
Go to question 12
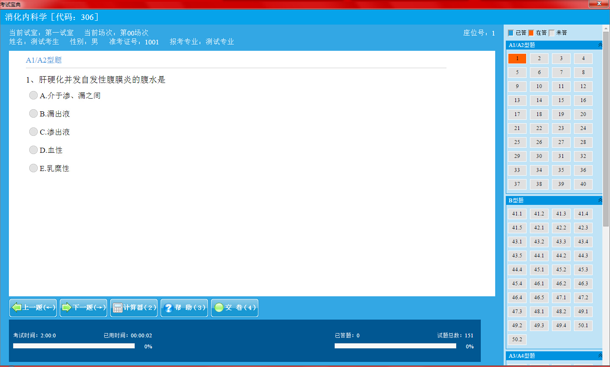pyautogui.click(x=583, y=86)
